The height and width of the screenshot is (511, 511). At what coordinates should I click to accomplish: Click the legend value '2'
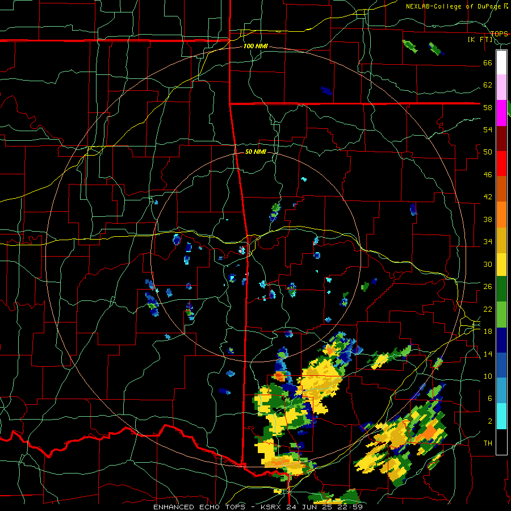(489, 421)
